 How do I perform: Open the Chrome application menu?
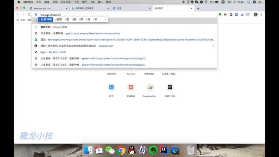pos(28,2)
